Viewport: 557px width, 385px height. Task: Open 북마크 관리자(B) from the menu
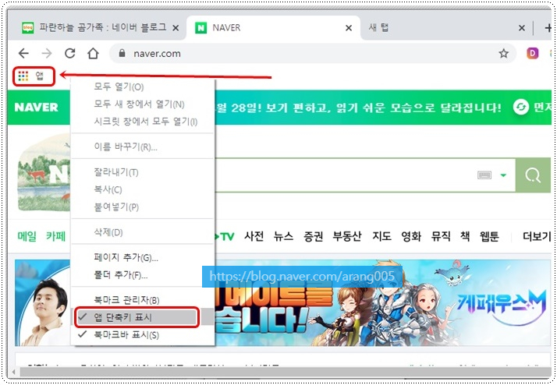[x=143, y=300]
